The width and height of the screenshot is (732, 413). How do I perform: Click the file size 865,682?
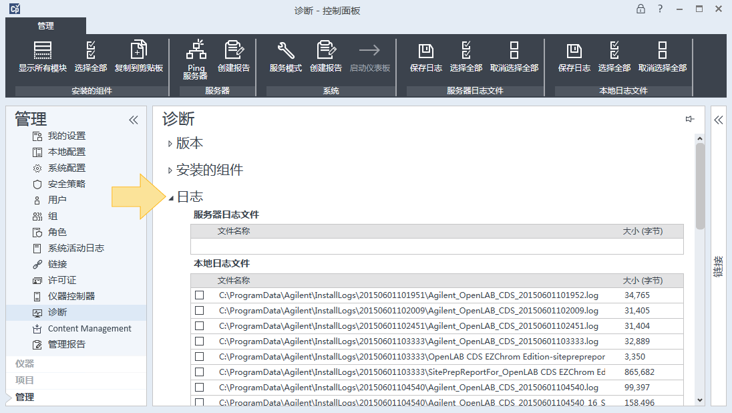[x=639, y=372]
